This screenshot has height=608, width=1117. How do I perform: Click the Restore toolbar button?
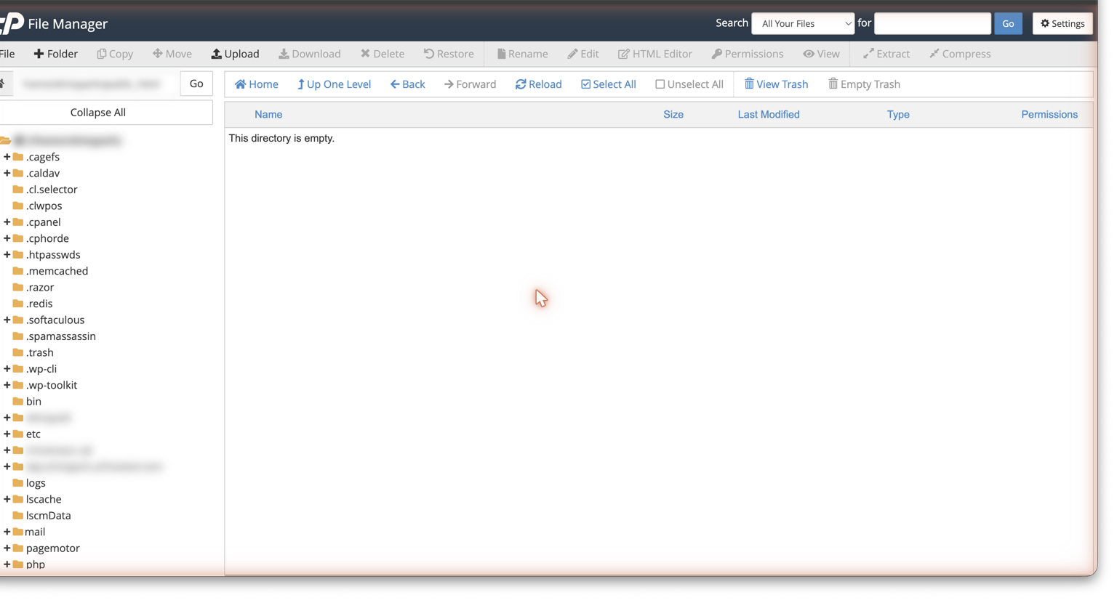click(x=449, y=54)
